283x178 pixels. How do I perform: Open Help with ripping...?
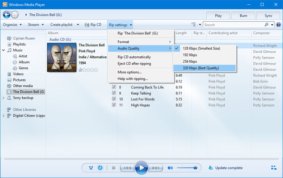coord(141,79)
